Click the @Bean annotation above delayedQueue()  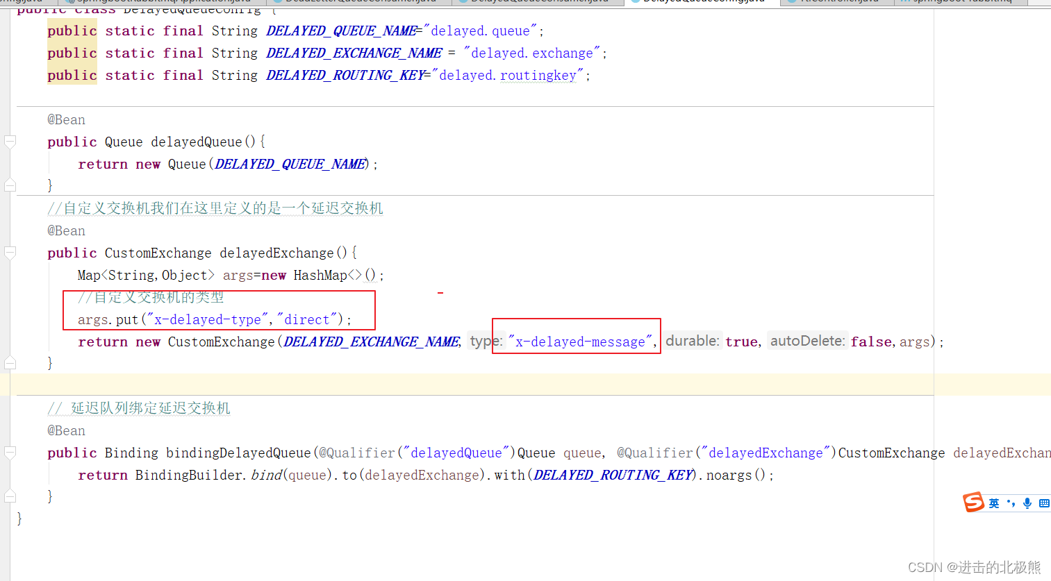coord(66,119)
